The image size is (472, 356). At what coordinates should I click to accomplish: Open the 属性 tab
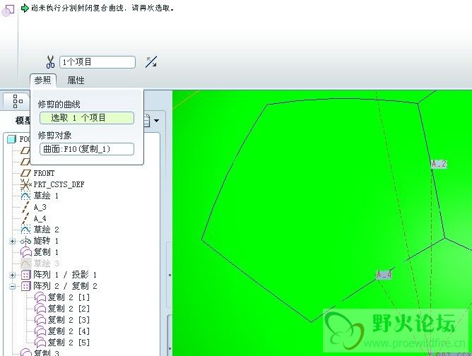76,81
